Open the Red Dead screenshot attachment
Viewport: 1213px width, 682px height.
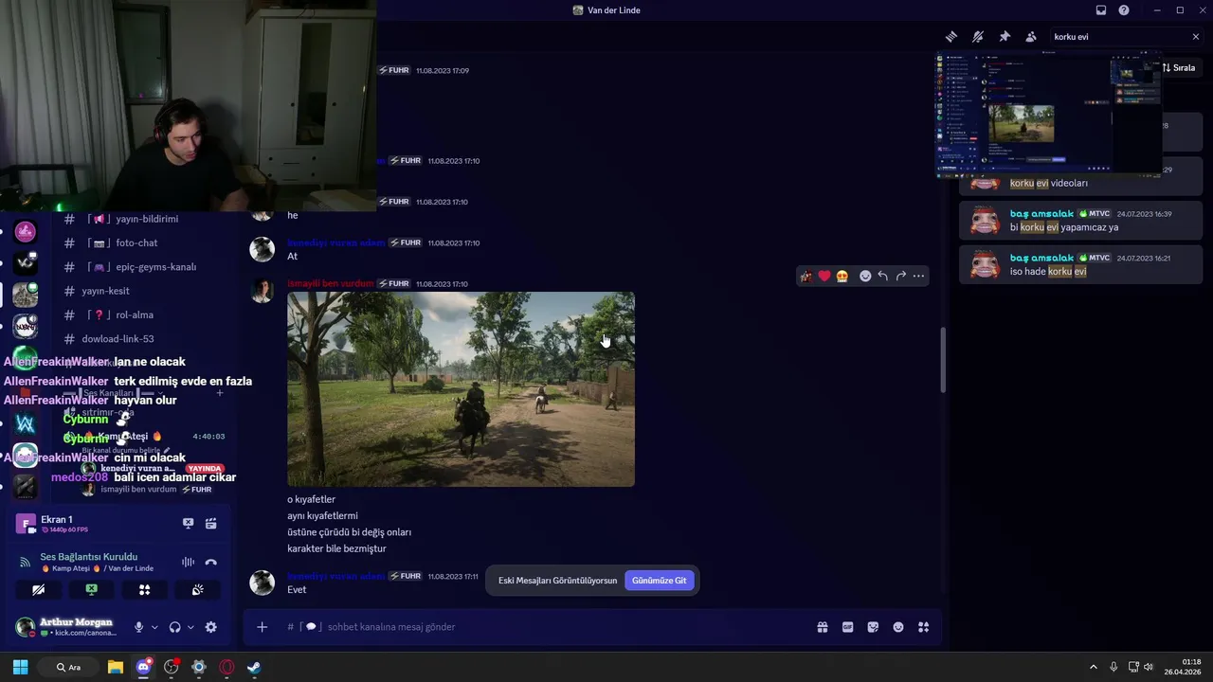461,389
